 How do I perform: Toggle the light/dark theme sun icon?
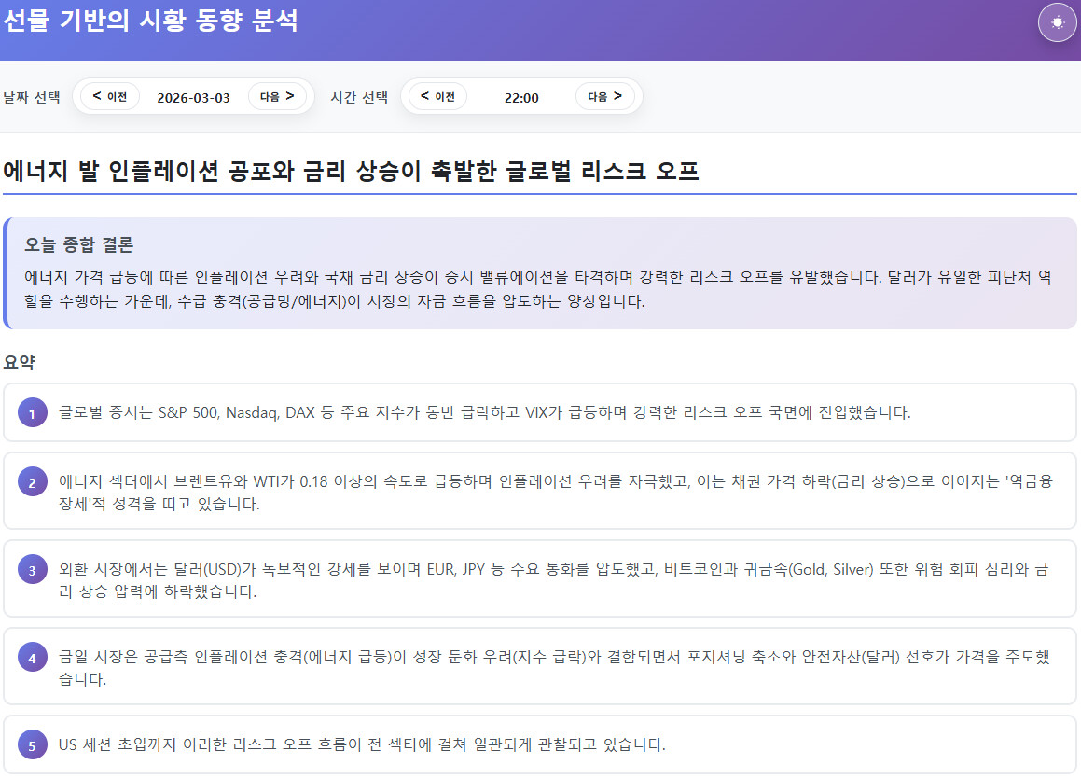tap(1057, 23)
